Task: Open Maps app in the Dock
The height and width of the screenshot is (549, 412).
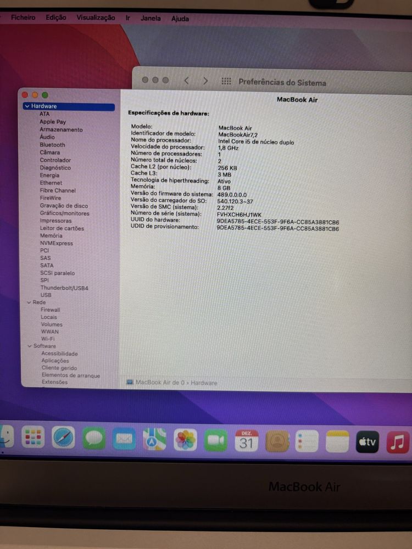Action: coord(154,439)
